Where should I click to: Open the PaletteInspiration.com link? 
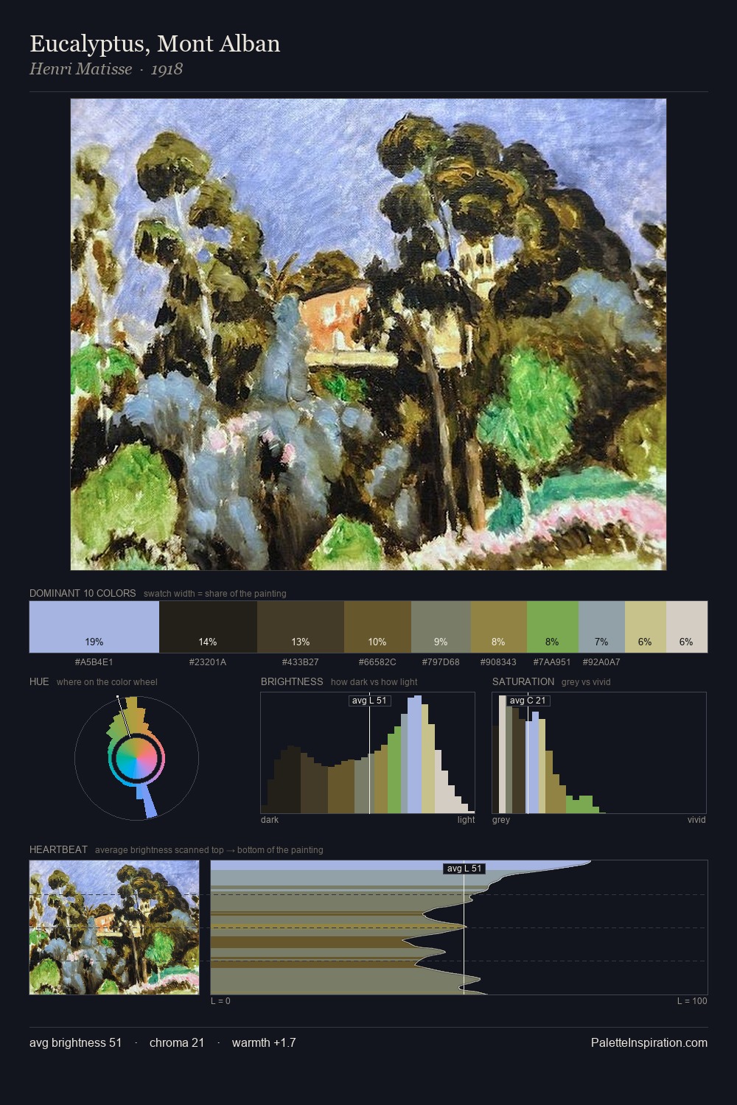click(649, 1042)
